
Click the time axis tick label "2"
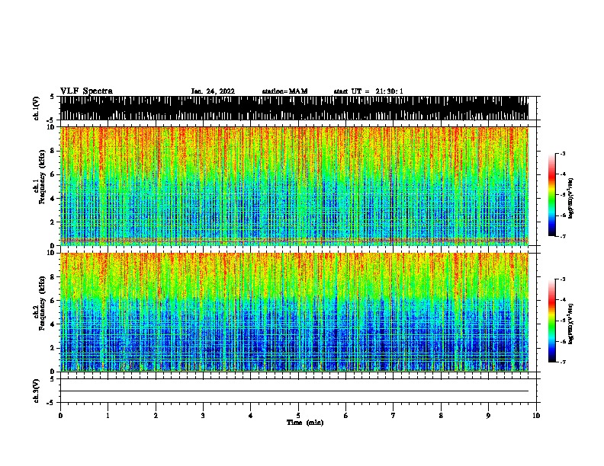point(156,416)
